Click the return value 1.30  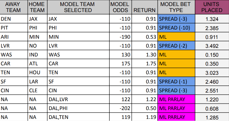[x=144, y=55]
